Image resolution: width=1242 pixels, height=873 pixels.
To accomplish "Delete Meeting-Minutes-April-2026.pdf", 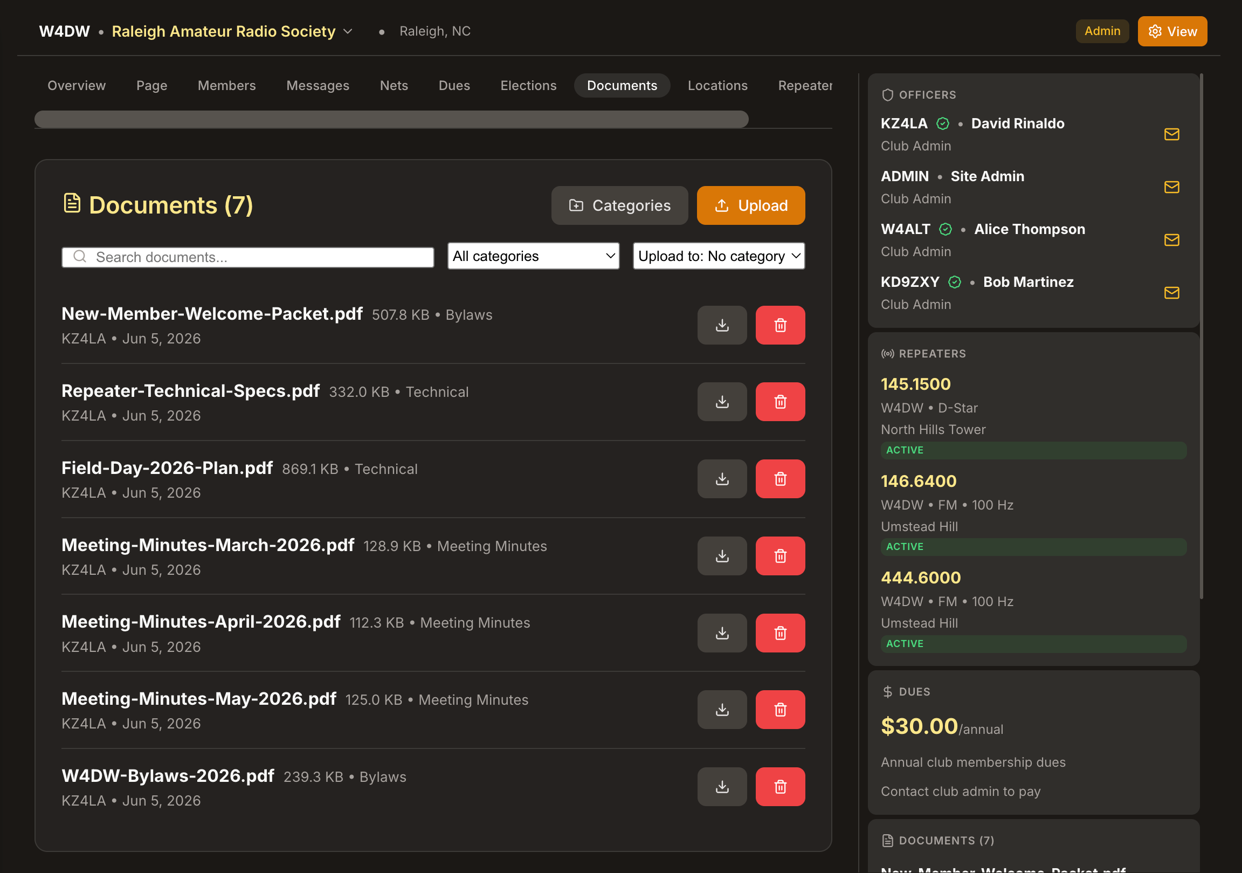I will (780, 633).
